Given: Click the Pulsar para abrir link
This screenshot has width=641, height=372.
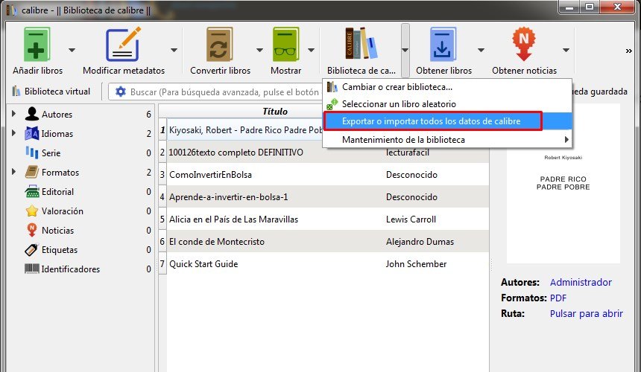Looking at the screenshot, I should click(586, 314).
